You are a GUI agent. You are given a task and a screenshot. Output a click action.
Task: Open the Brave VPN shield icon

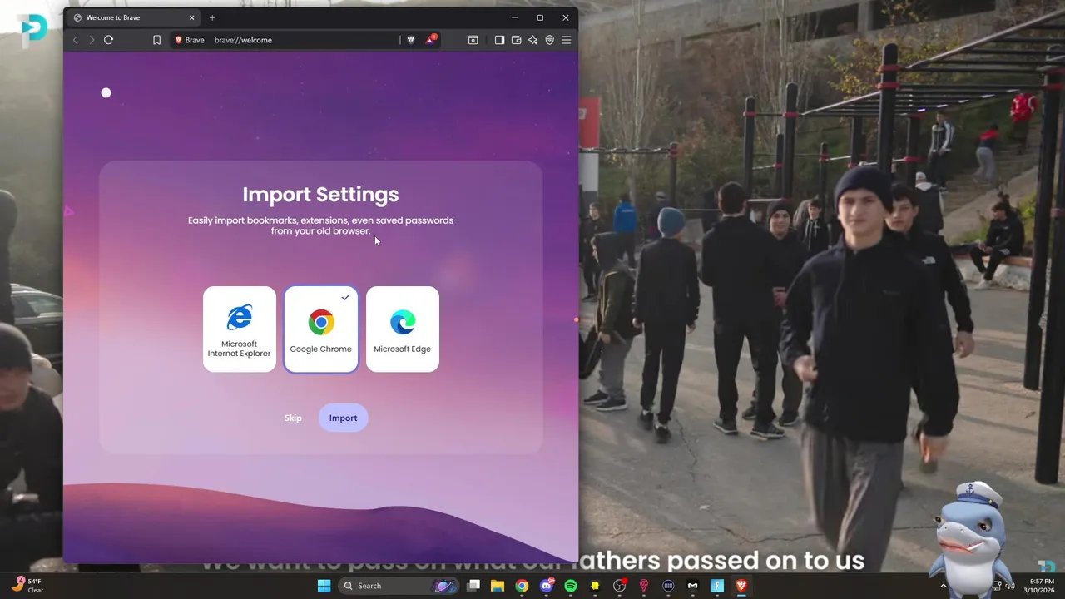550,40
